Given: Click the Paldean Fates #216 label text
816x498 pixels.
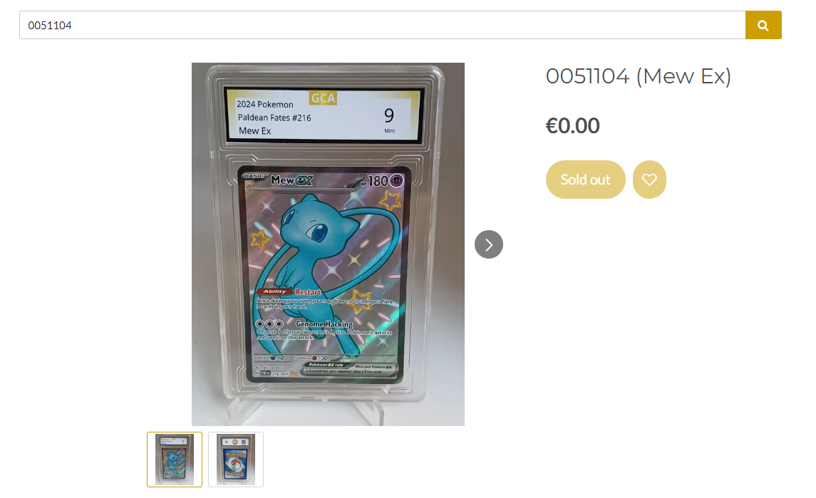Looking at the screenshot, I should [x=274, y=118].
